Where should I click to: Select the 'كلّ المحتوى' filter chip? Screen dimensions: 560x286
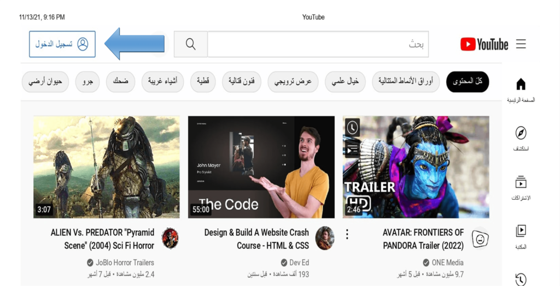[468, 82]
